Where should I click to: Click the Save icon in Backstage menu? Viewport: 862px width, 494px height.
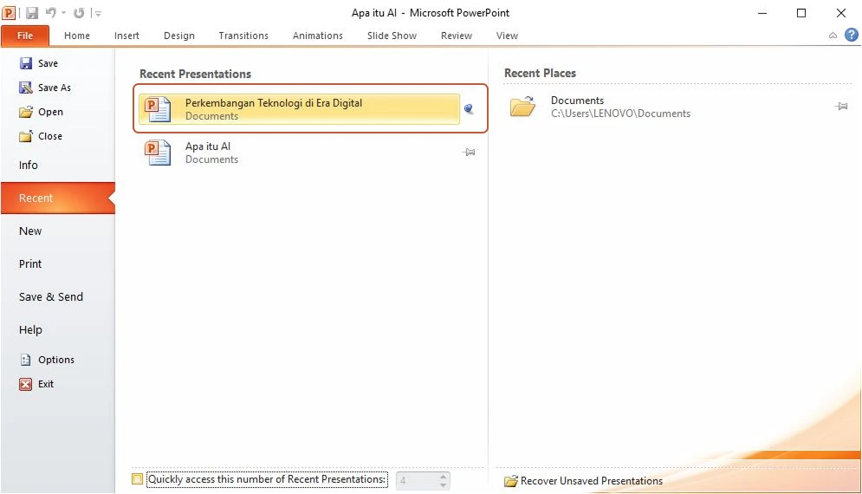click(x=26, y=63)
